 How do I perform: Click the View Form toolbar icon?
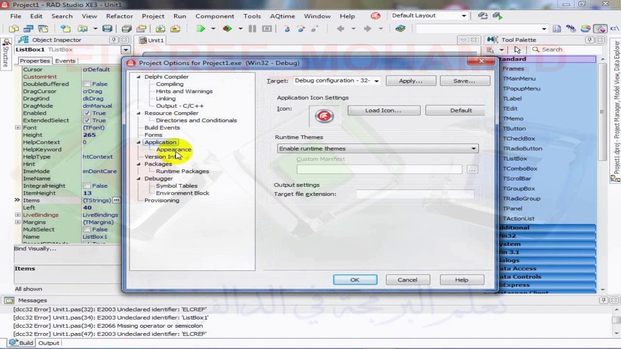[x=29, y=29]
